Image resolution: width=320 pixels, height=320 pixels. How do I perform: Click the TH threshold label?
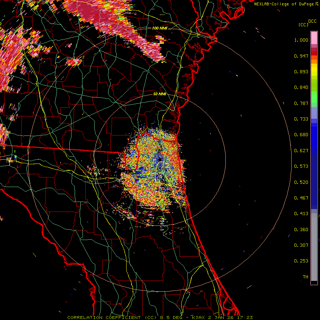tap(305, 277)
